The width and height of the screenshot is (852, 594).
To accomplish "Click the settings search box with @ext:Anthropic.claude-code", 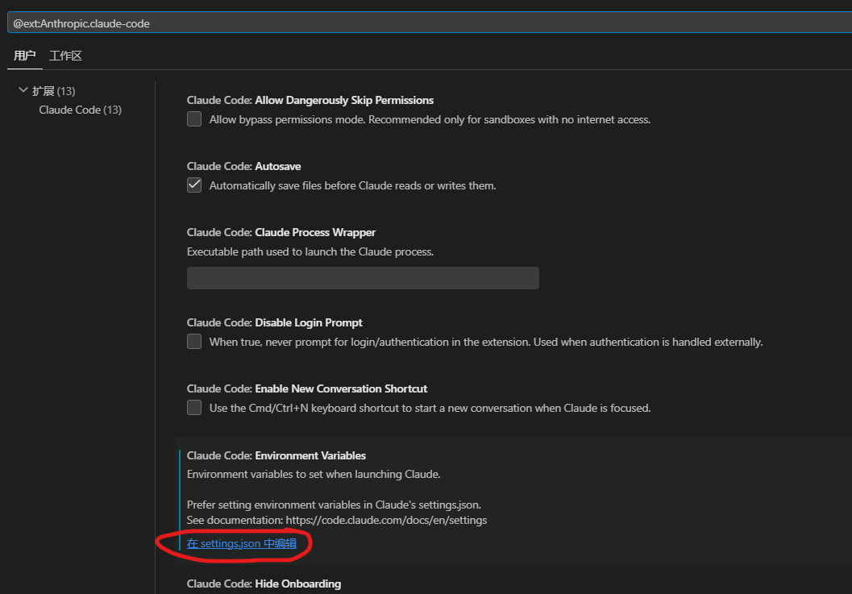I will click(430, 23).
